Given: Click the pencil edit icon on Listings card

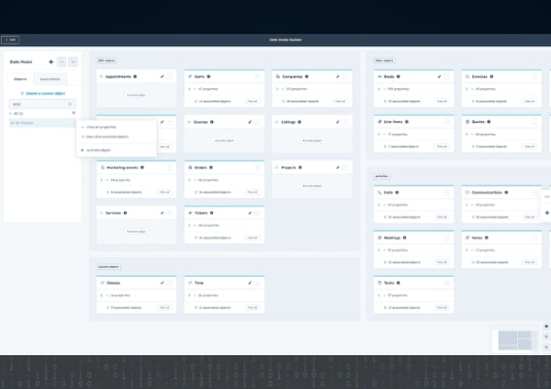Looking at the screenshot, I should coord(338,121).
